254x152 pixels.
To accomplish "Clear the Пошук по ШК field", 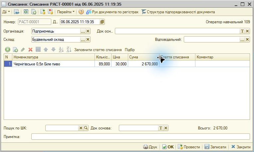I will pyautogui.click(x=81, y=128).
